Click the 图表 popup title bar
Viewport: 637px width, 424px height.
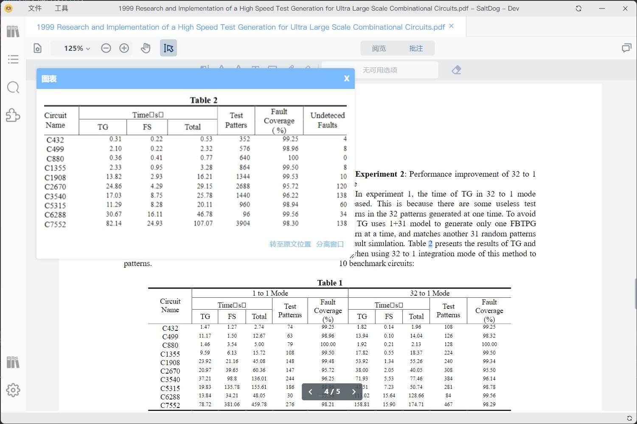point(196,79)
